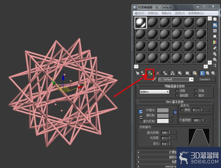Select the first highlighted material sample slot
Image resolution: width=221 pixels, height=168 pixels.
[x=140, y=23]
